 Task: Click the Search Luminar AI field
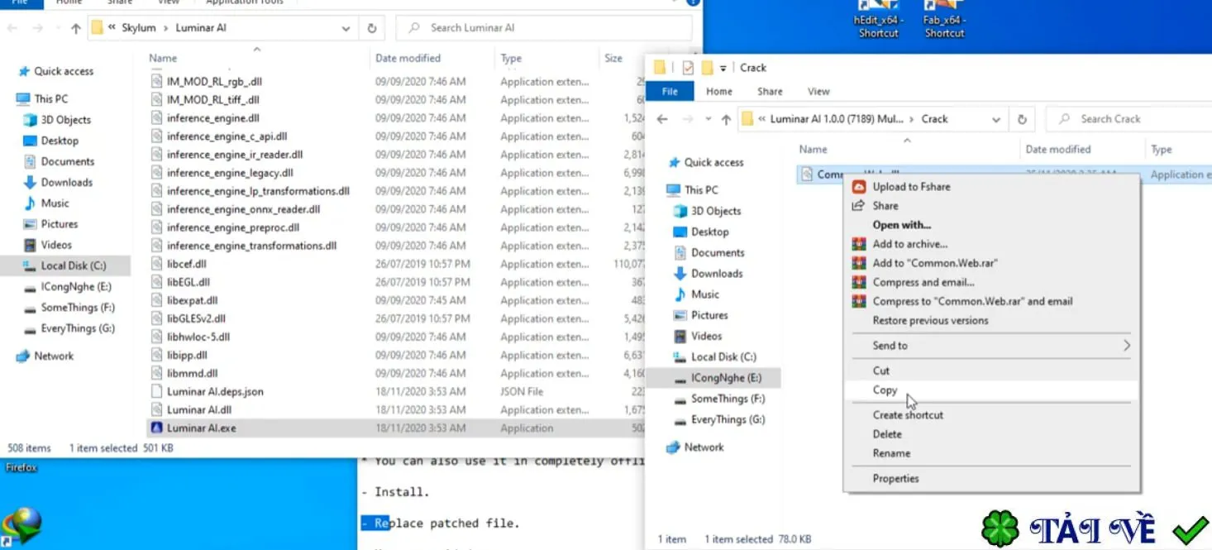click(544, 28)
